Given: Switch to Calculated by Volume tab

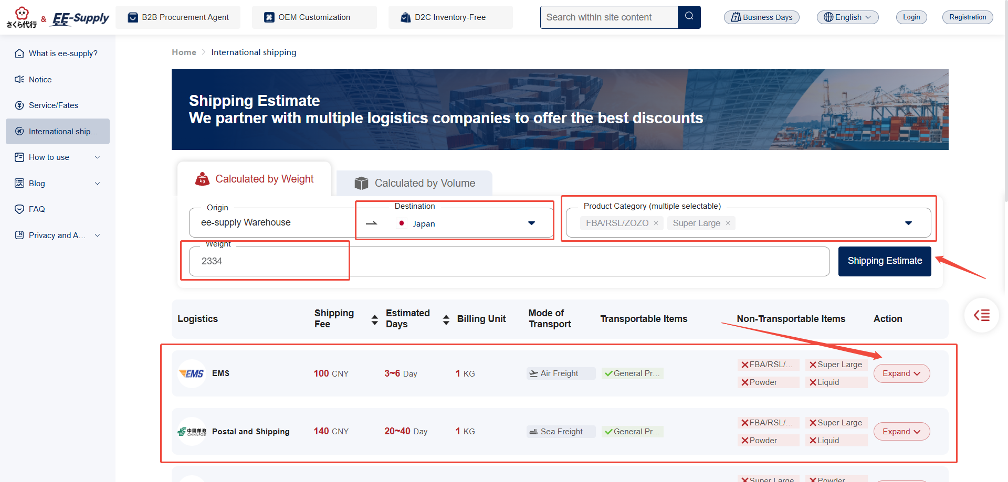Looking at the screenshot, I should (415, 183).
